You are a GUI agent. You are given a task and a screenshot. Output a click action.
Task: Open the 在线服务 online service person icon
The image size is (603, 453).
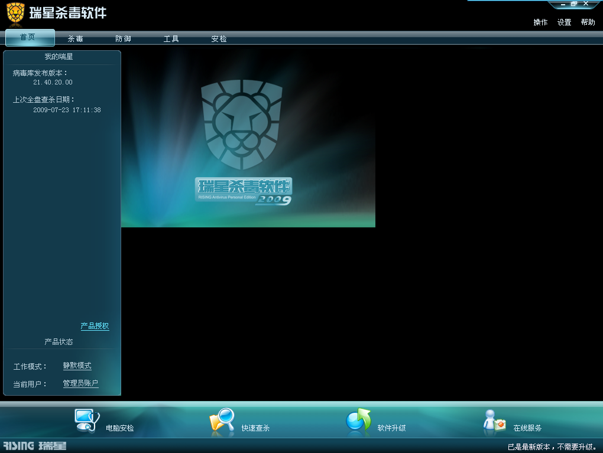point(494,422)
